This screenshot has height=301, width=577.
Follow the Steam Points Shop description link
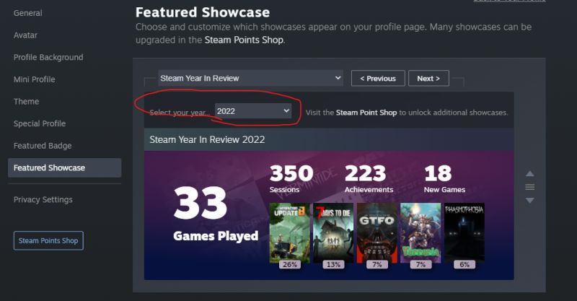[x=244, y=40]
